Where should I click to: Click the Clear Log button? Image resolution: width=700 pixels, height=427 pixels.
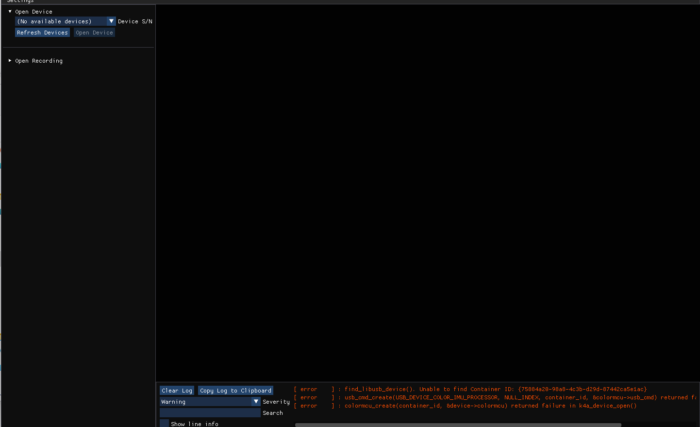tap(177, 391)
